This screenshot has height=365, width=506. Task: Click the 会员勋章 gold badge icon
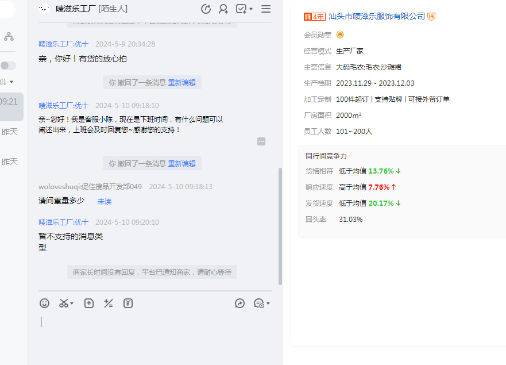[x=340, y=34]
